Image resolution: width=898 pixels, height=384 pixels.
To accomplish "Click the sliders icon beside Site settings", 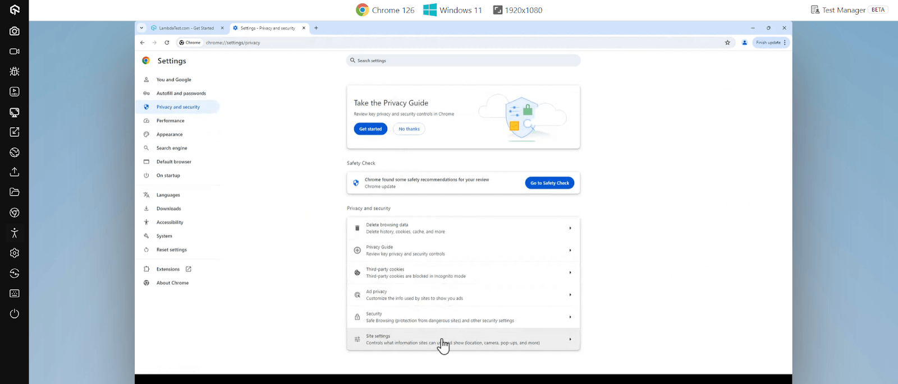I will (358, 339).
